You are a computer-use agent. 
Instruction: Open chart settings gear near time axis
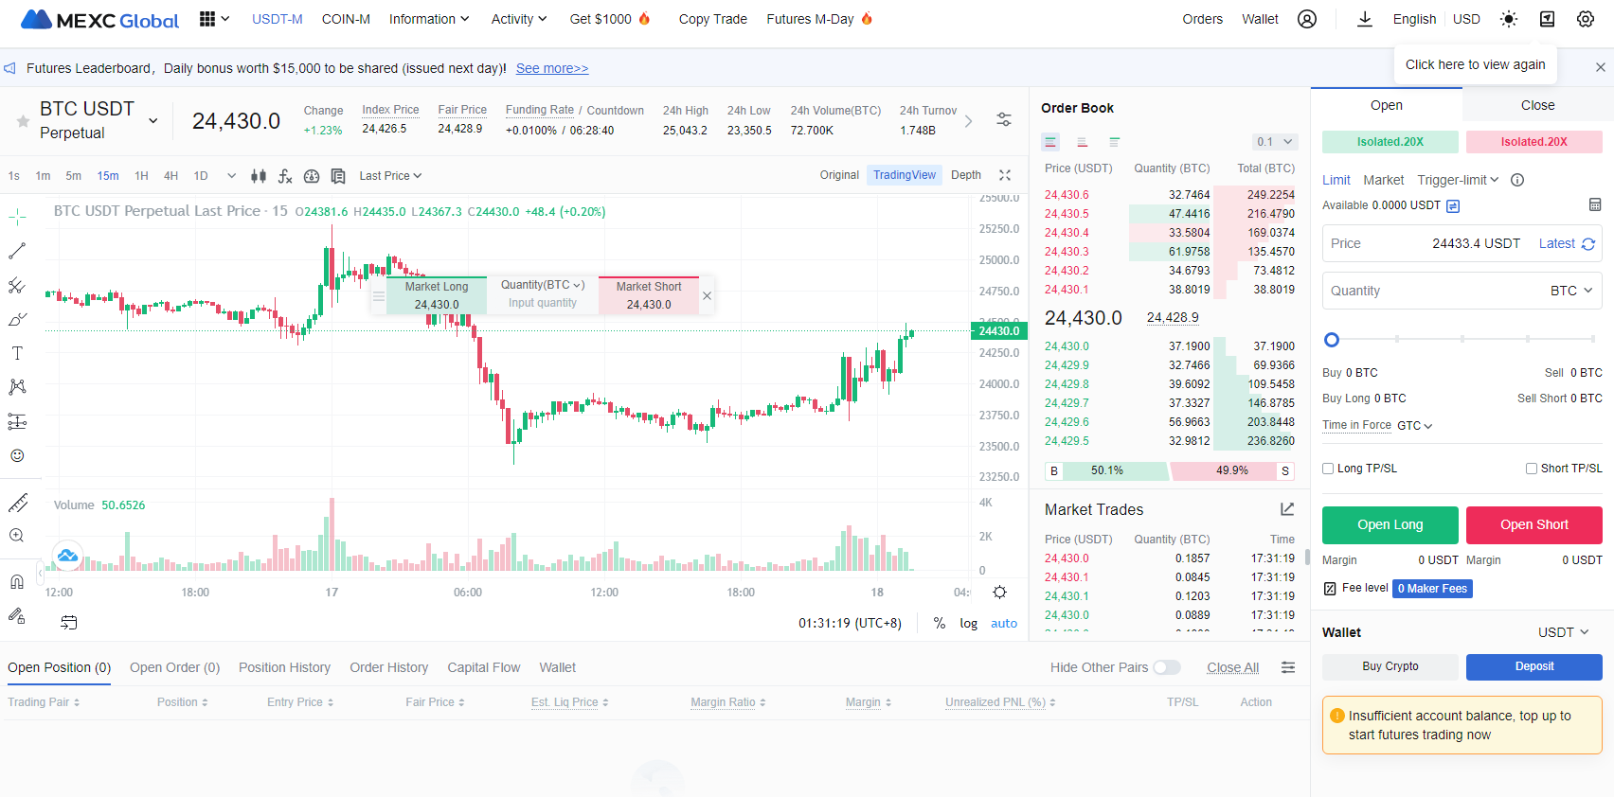[999, 593]
